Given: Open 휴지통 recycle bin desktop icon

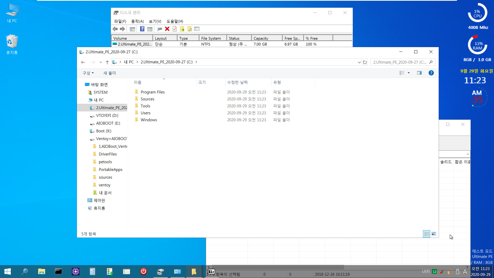Looking at the screenshot, I should coord(12,45).
